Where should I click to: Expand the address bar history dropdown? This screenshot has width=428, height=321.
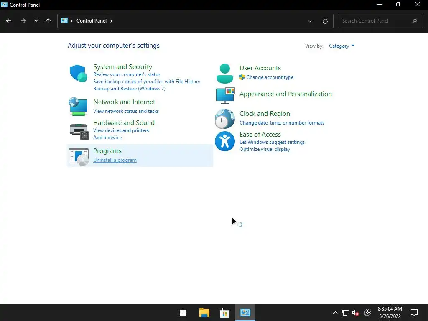(310, 21)
